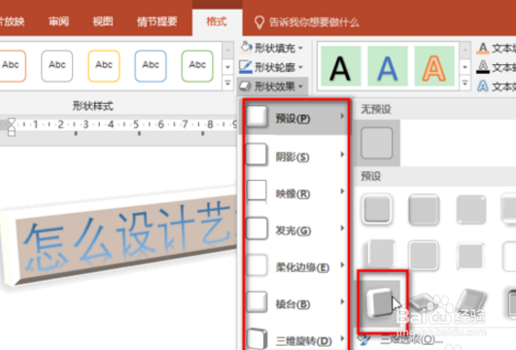Apply the orange outlined A WordArt style
The height and width of the screenshot is (350, 516).
434,66
